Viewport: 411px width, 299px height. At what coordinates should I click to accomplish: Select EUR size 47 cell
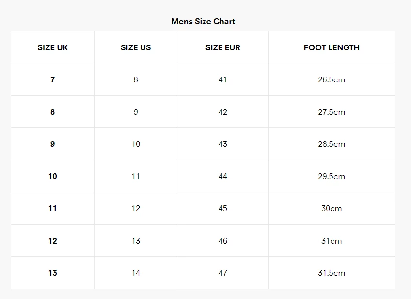tap(222, 273)
